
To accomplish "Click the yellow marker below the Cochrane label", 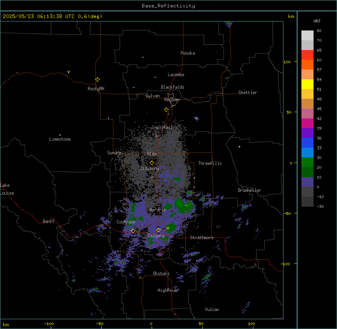I will click(x=133, y=231).
